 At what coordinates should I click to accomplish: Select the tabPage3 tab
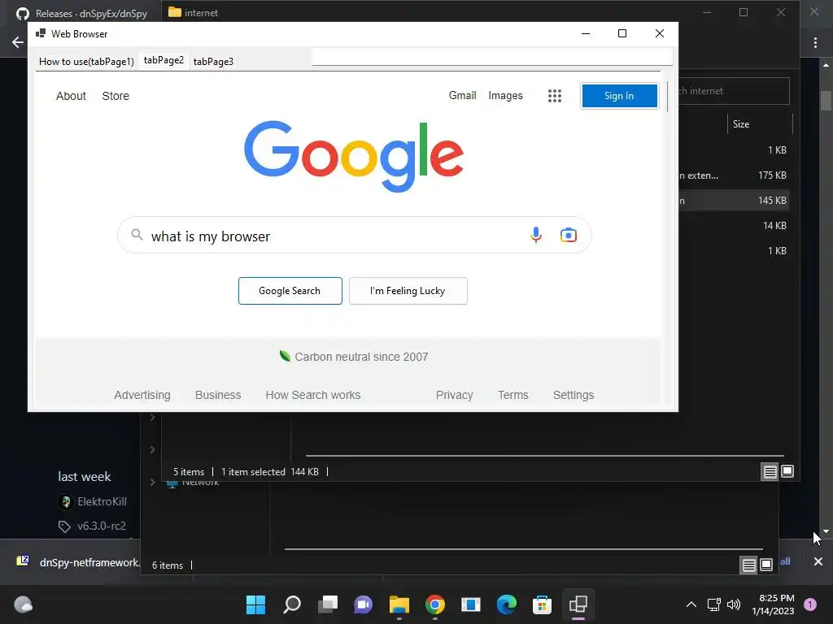pyautogui.click(x=213, y=62)
